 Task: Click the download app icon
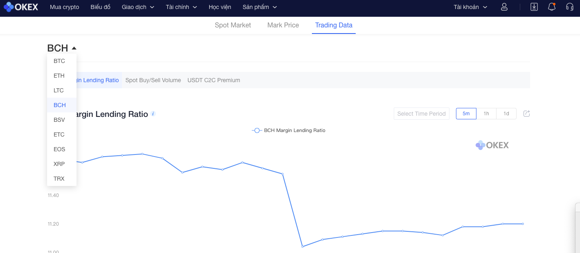pyautogui.click(x=534, y=7)
